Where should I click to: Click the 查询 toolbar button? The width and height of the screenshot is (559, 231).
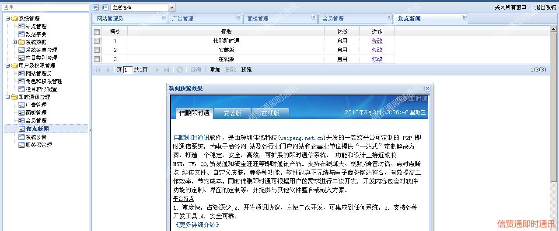tap(196, 70)
